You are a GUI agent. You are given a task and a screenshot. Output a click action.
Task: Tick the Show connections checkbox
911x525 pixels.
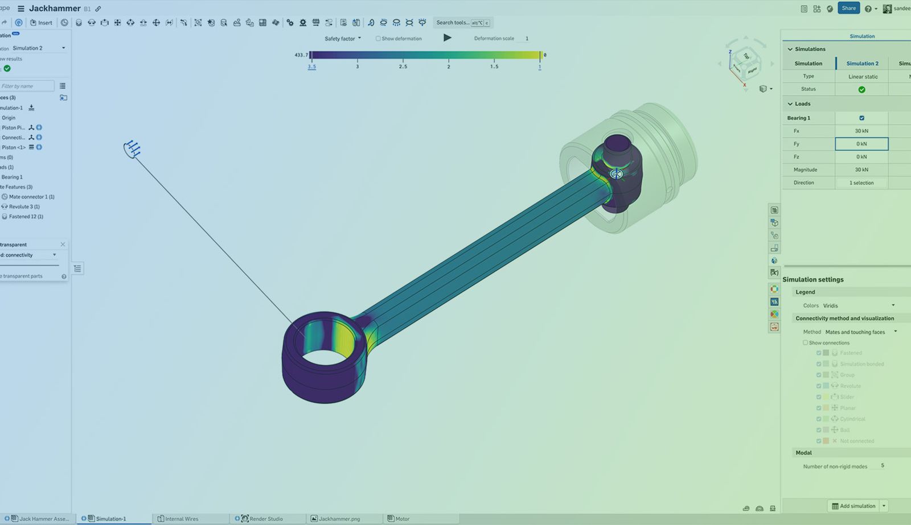805,342
